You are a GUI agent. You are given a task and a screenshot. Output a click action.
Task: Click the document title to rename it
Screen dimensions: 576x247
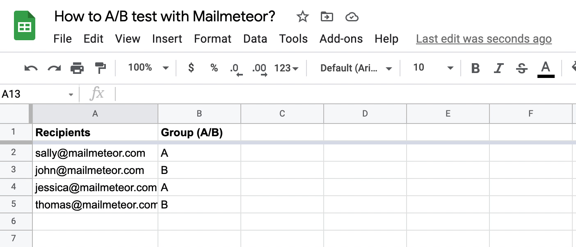165,17
